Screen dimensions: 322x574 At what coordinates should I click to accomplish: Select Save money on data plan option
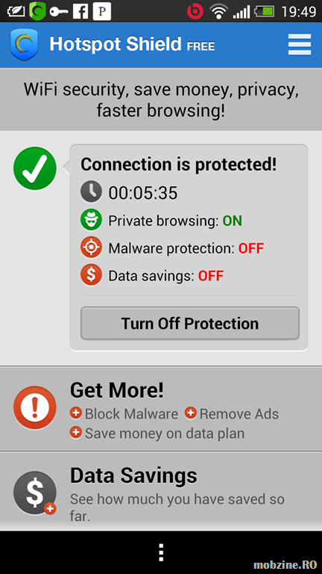tap(157, 433)
